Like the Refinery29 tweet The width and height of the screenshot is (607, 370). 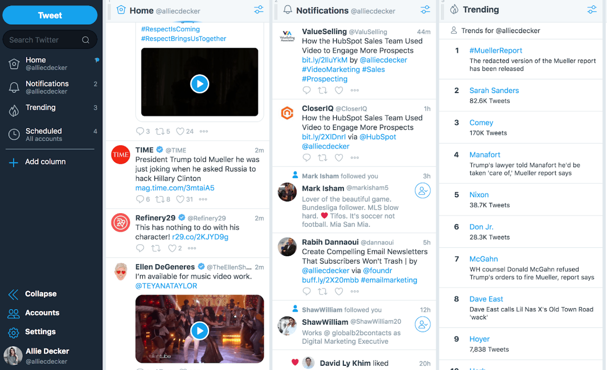pyautogui.click(x=172, y=248)
